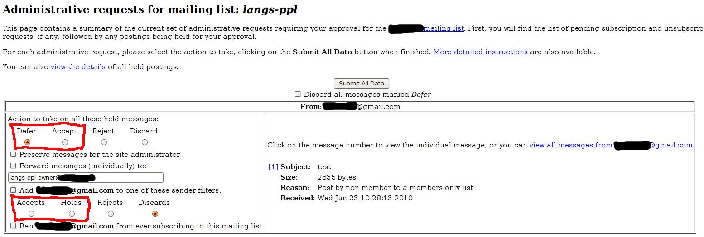Select the Holds sender filter radio
Viewport: 704px width, 237px height.
point(72,214)
